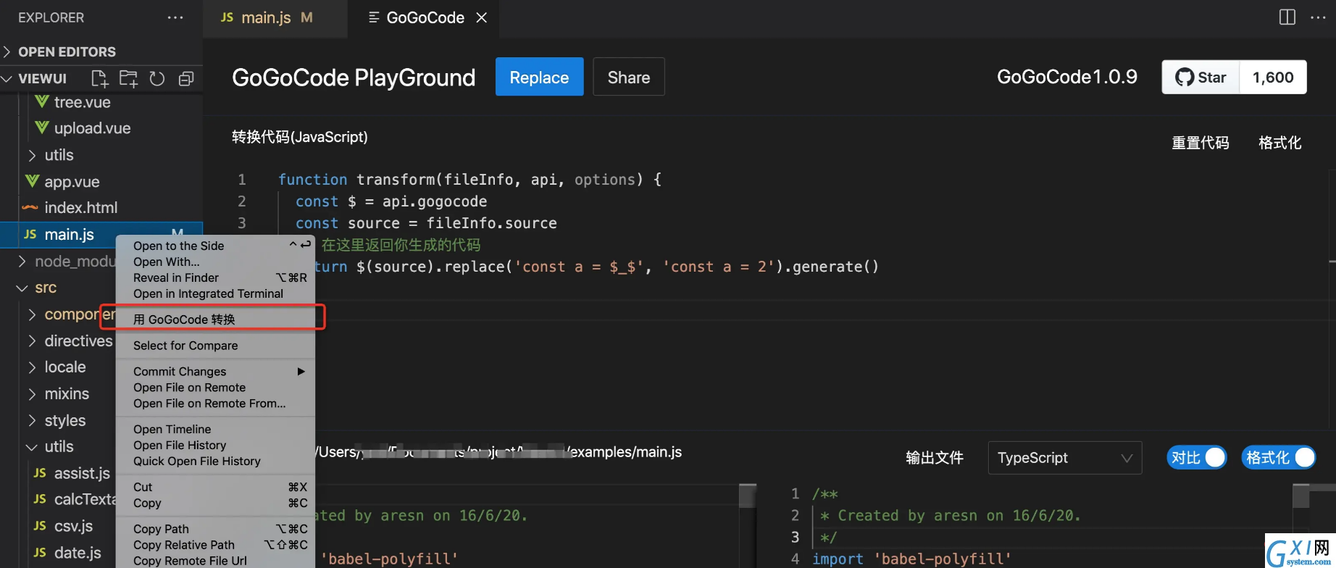Choose Cut in the context menu

click(x=215, y=488)
